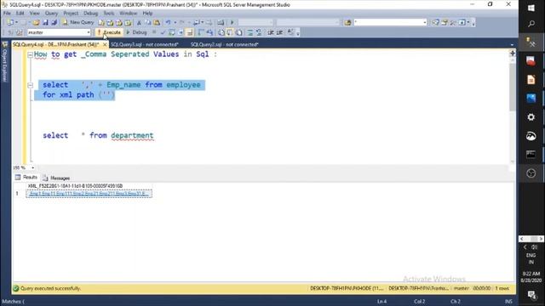Image resolution: width=545 pixels, height=306 pixels.
Task: Toggle Results to File output mode
Action: [x=239, y=32]
